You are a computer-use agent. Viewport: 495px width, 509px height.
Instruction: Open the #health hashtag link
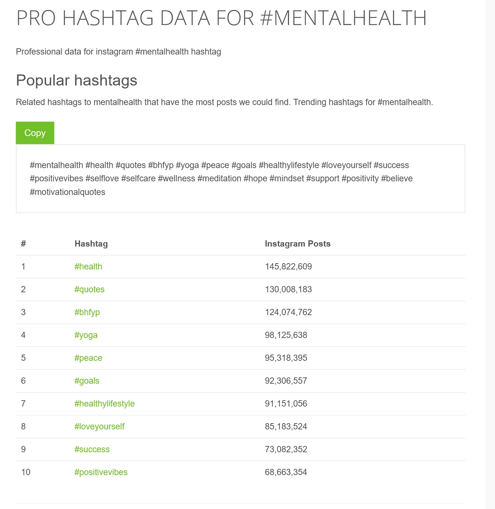[88, 266]
